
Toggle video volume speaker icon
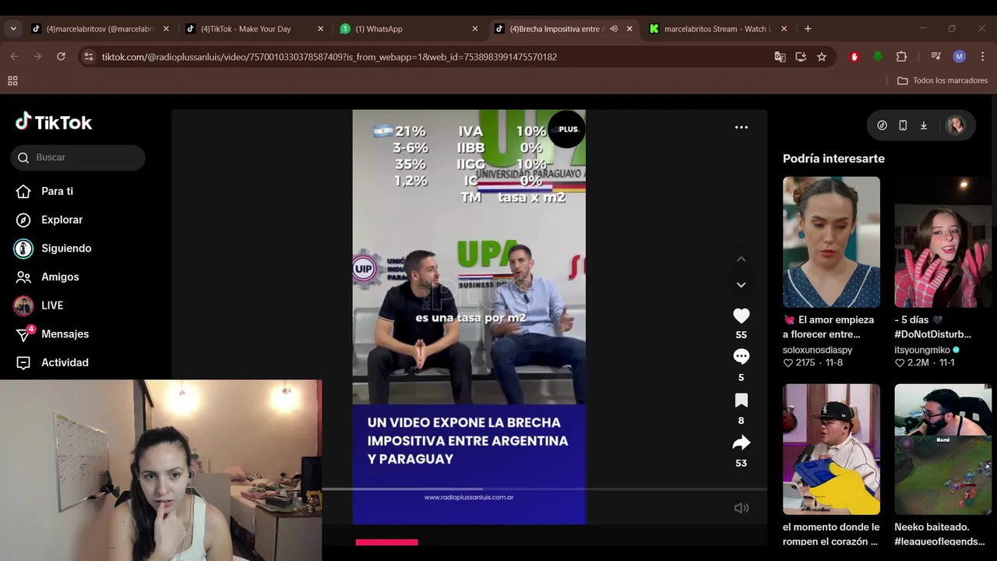tap(741, 508)
